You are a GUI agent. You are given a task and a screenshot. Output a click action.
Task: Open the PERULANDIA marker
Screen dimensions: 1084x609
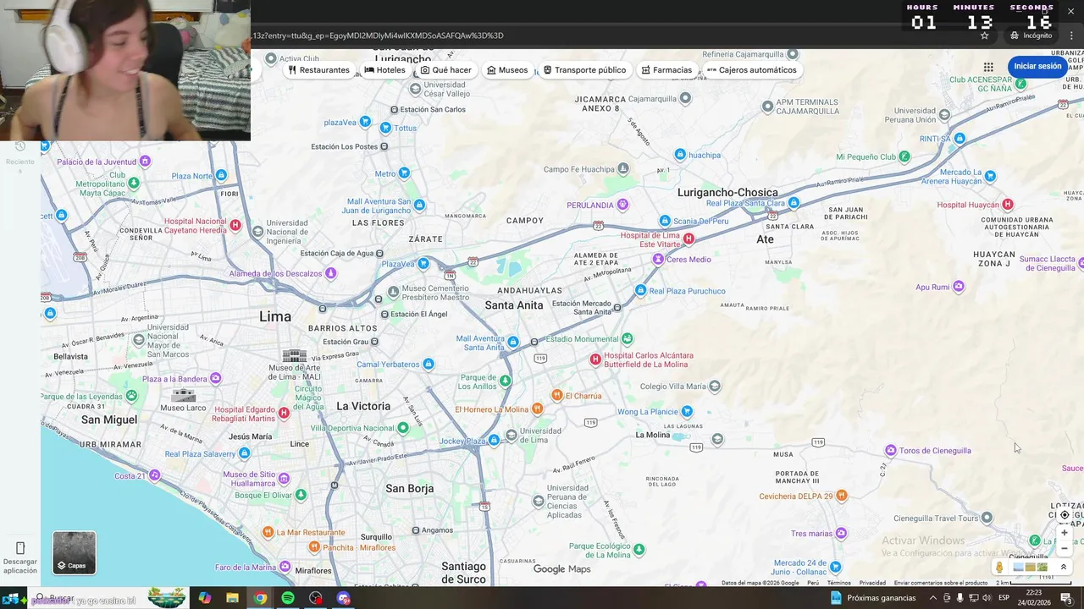622,204
